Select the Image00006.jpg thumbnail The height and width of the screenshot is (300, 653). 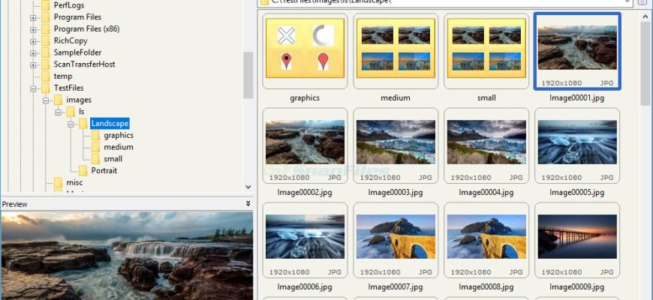coord(305,240)
